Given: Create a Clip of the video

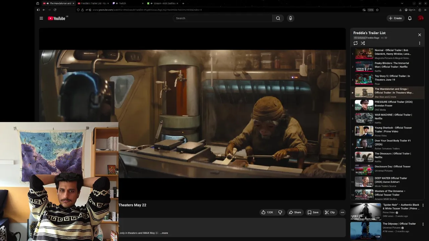Looking at the screenshot, I should click(x=330, y=212).
